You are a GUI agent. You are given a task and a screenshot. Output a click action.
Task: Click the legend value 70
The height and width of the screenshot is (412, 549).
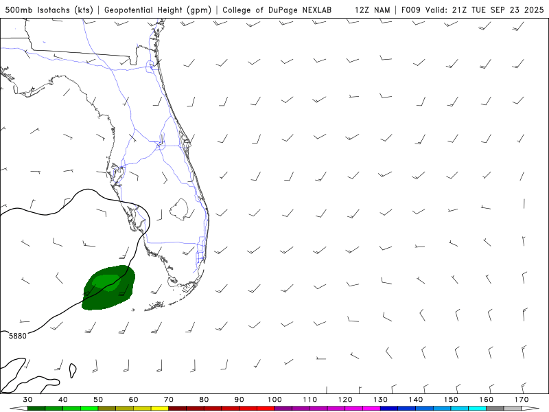pyautogui.click(x=169, y=400)
